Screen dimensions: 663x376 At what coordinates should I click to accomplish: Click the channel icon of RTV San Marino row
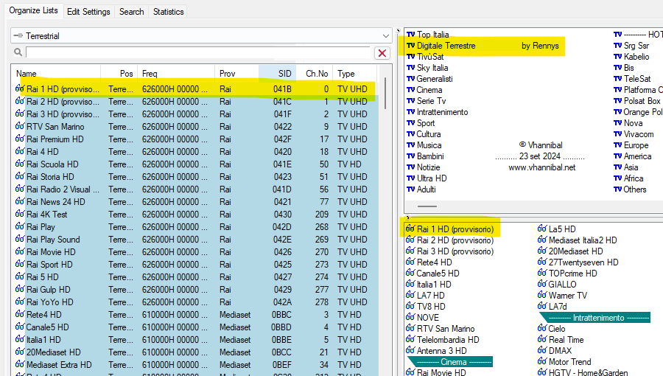pyautogui.click(x=20, y=126)
